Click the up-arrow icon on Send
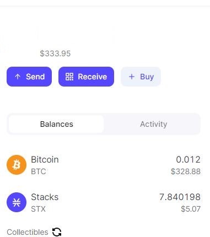Screen dimensions: 210x237 pyautogui.click(x=18, y=77)
